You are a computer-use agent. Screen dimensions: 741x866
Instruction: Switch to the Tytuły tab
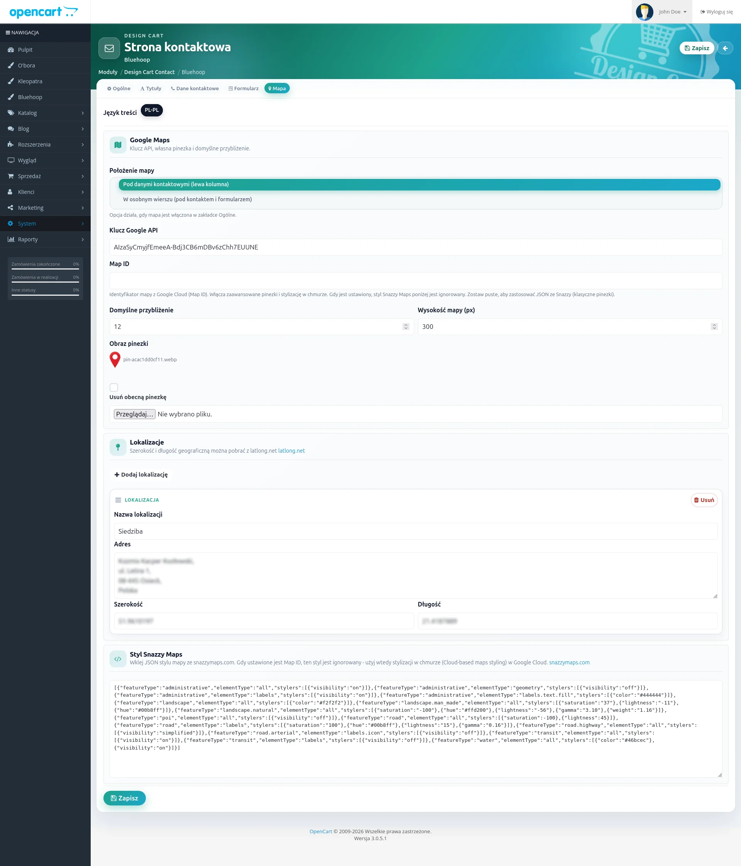151,89
